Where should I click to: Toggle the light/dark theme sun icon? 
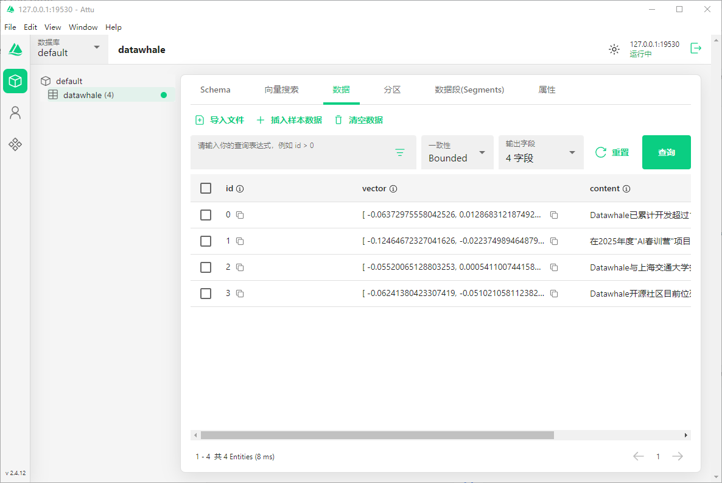[614, 49]
